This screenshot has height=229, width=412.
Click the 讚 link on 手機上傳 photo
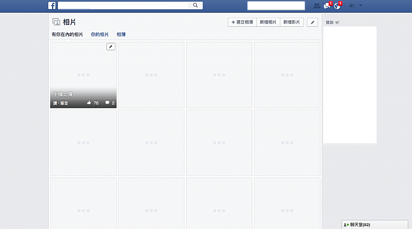55,103
